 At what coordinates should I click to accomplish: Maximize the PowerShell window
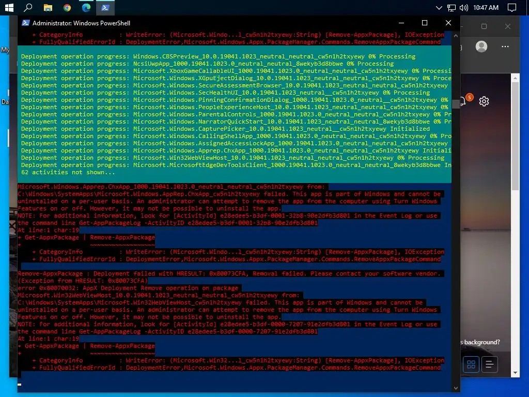coord(425,23)
